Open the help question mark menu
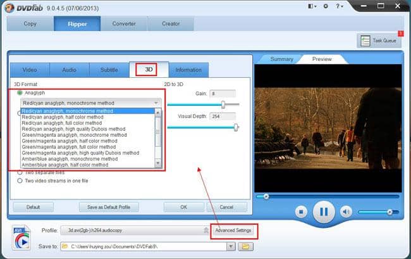The width and height of the screenshot is (411, 259). [x=339, y=6]
